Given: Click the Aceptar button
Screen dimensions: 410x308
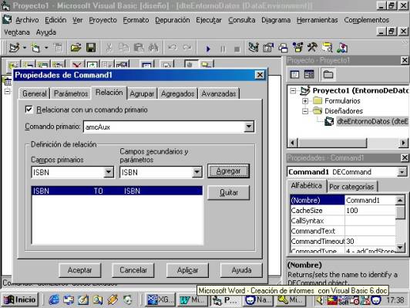Looking at the screenshot, I should point(79,270).
